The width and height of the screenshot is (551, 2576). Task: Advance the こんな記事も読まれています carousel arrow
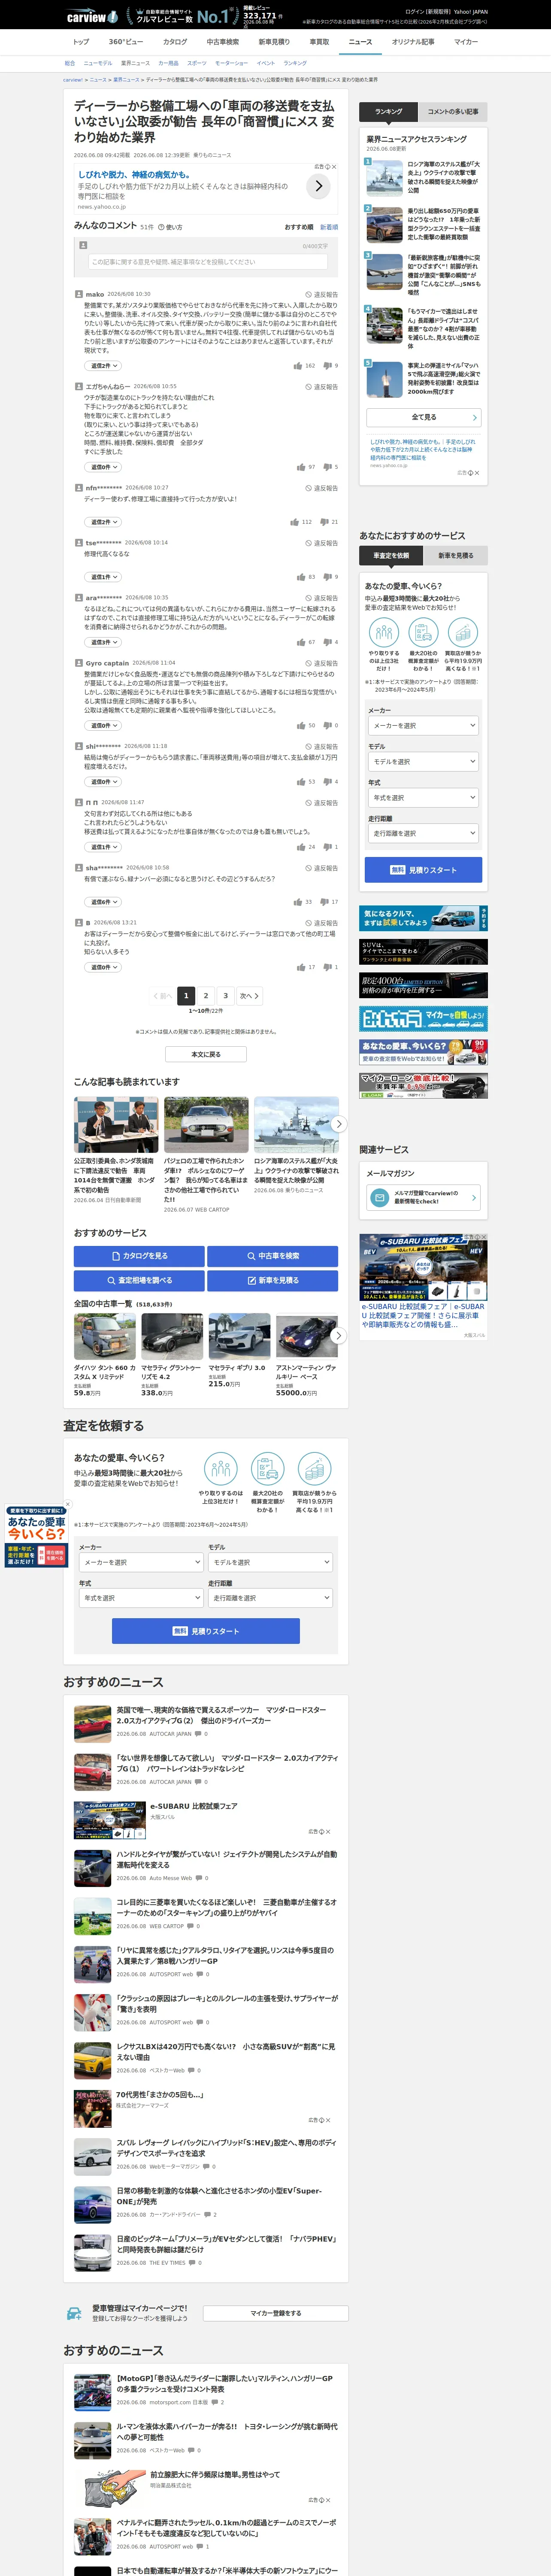coord(339,1124)
